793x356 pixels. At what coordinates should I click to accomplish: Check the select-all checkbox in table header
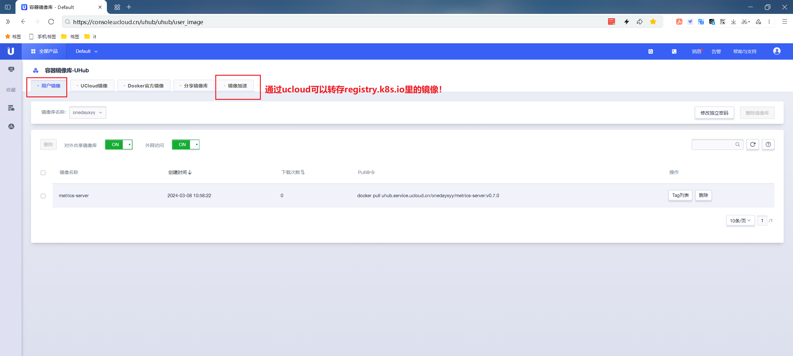[x=43, y=173]
